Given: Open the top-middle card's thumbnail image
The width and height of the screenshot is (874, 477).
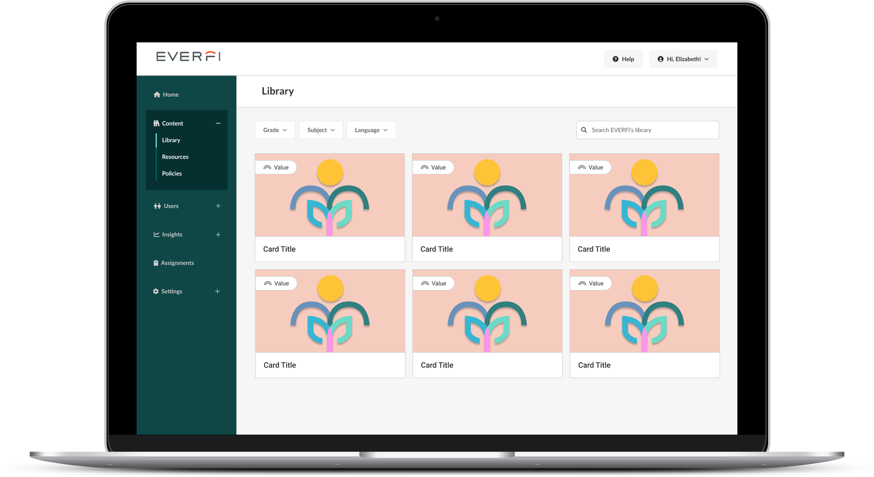Looking at the screenshot, I should pyautogui.click(x=487, y=195).
